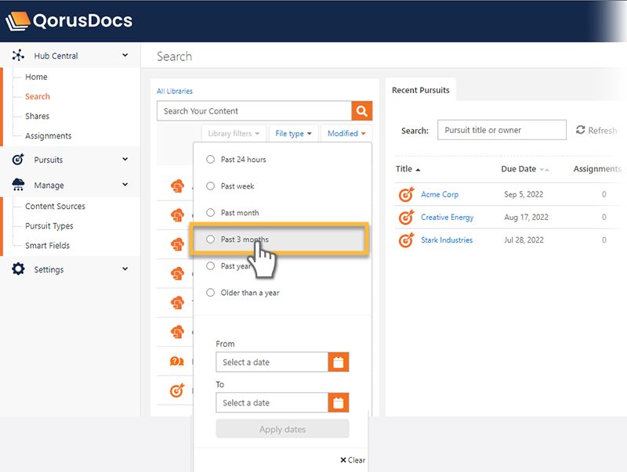Viewport: 627px width, 472px height.
Task: Open Shares in the sidebar
Action: (x=37, y=116)
